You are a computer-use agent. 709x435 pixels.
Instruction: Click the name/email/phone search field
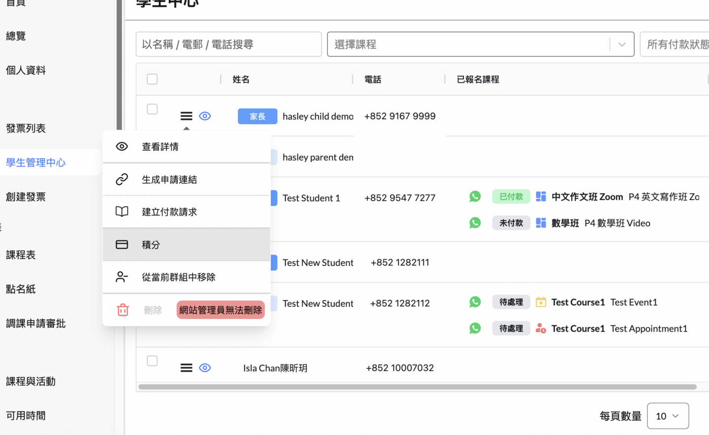(x=228, y=44)
